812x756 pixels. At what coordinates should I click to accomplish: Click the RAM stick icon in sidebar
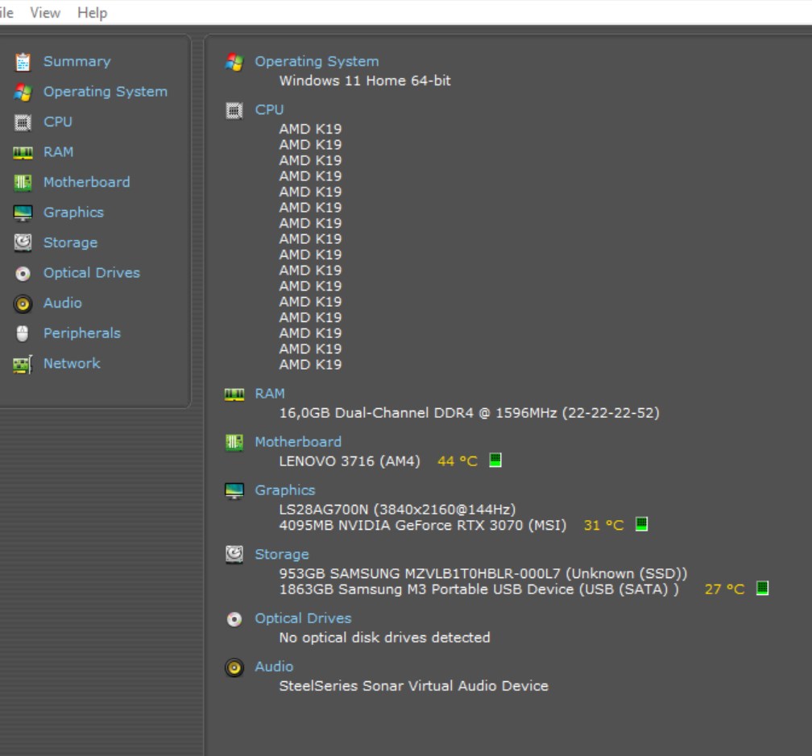click(23, 153)
